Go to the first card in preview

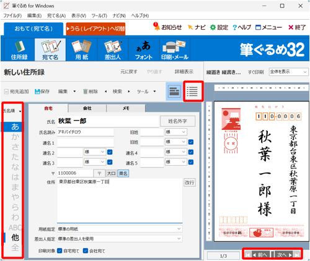coord(247,255)
